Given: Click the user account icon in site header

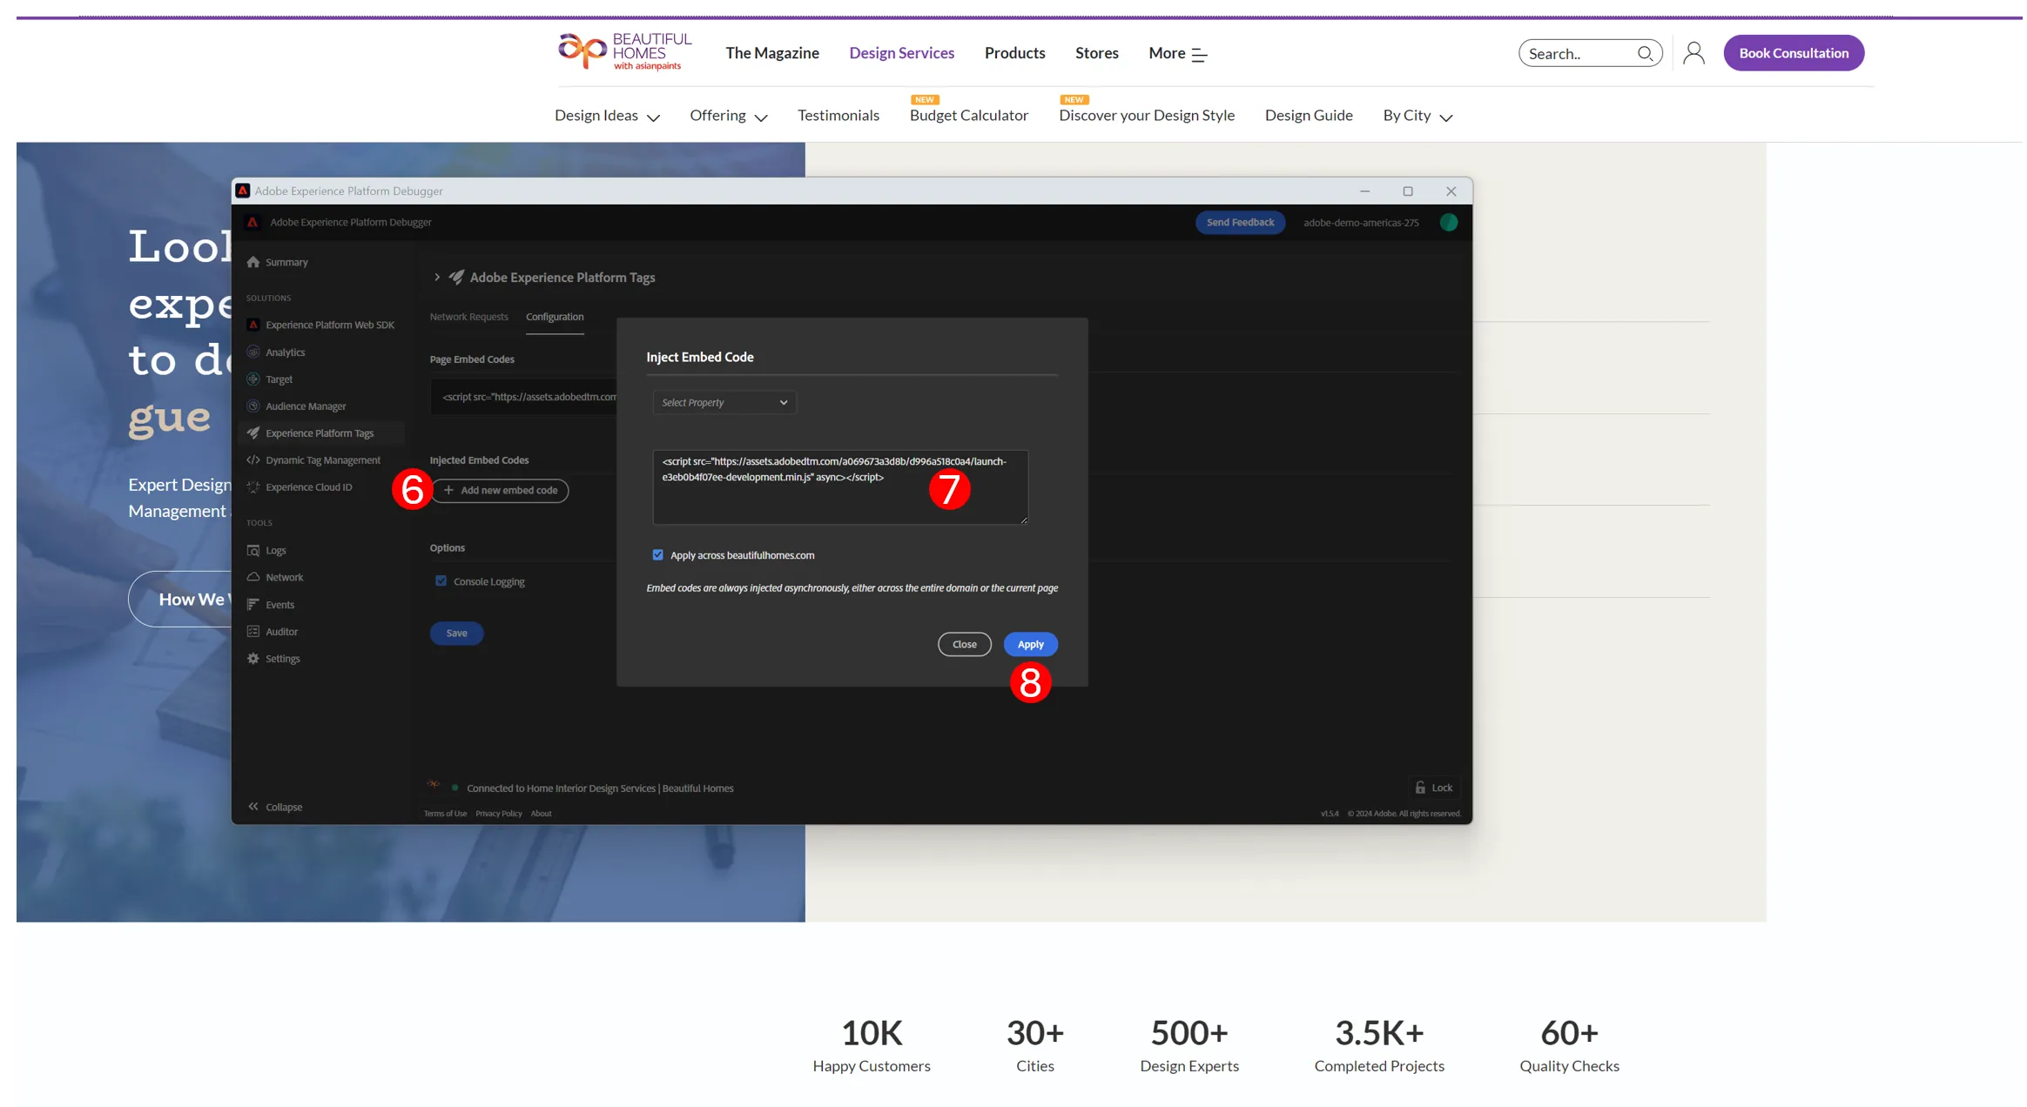Looking at the screenshot, I should pyautogui.click(x=1694, y=53).
